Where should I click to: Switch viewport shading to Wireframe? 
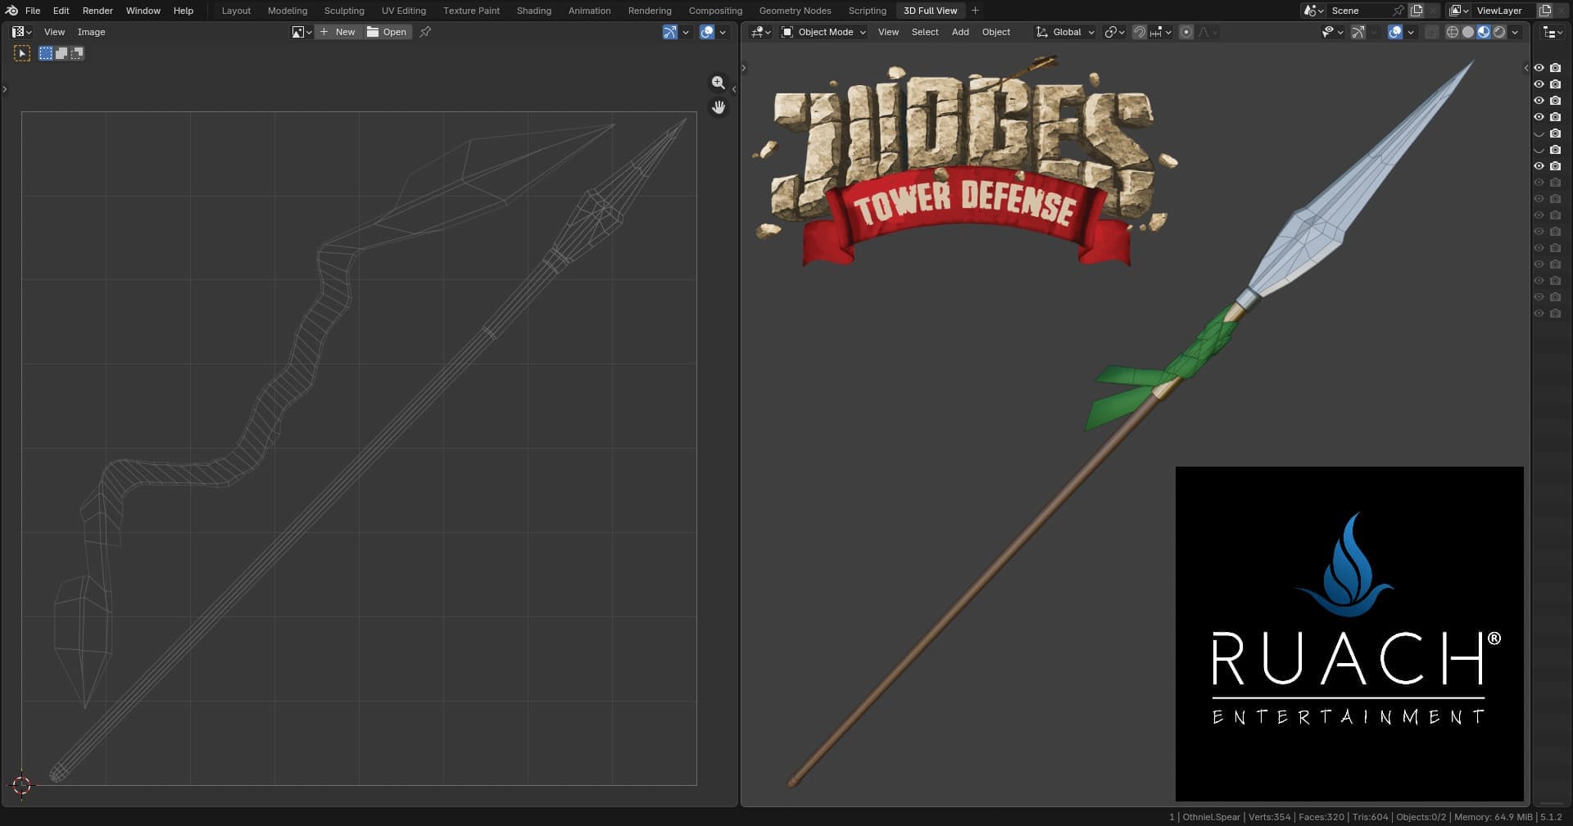pos(1453,32)
